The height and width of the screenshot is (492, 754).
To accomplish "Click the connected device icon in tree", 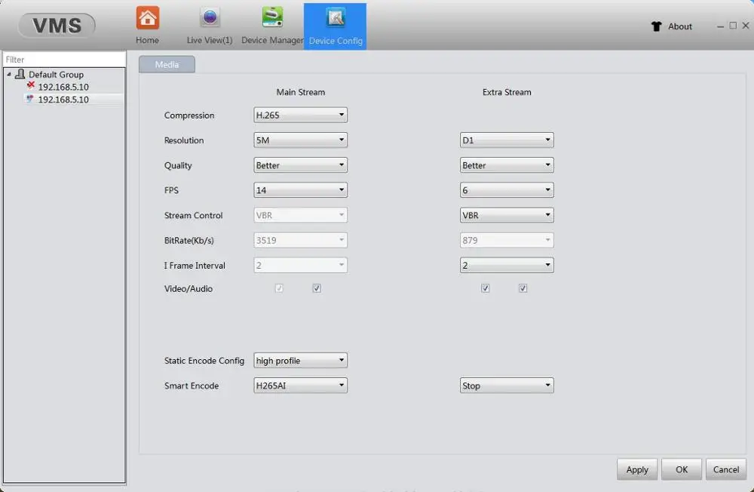I will (x=30, y=99).
